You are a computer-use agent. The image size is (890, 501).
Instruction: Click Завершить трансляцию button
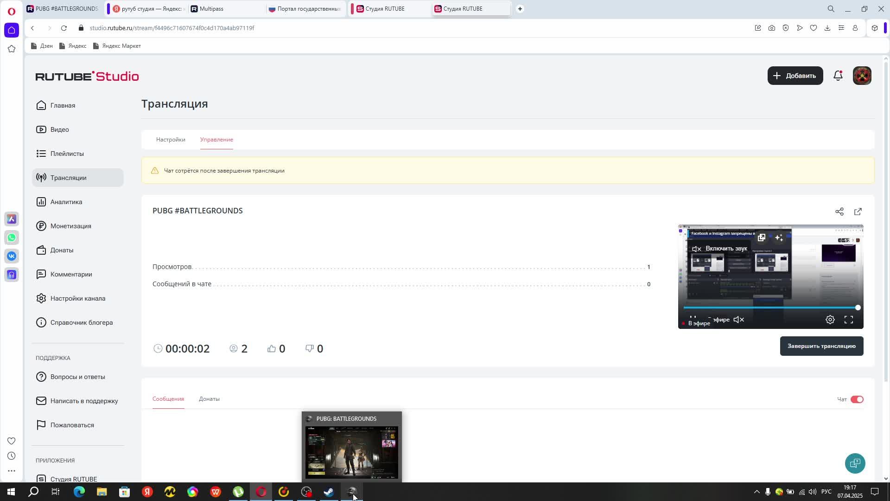coord(821,346)
